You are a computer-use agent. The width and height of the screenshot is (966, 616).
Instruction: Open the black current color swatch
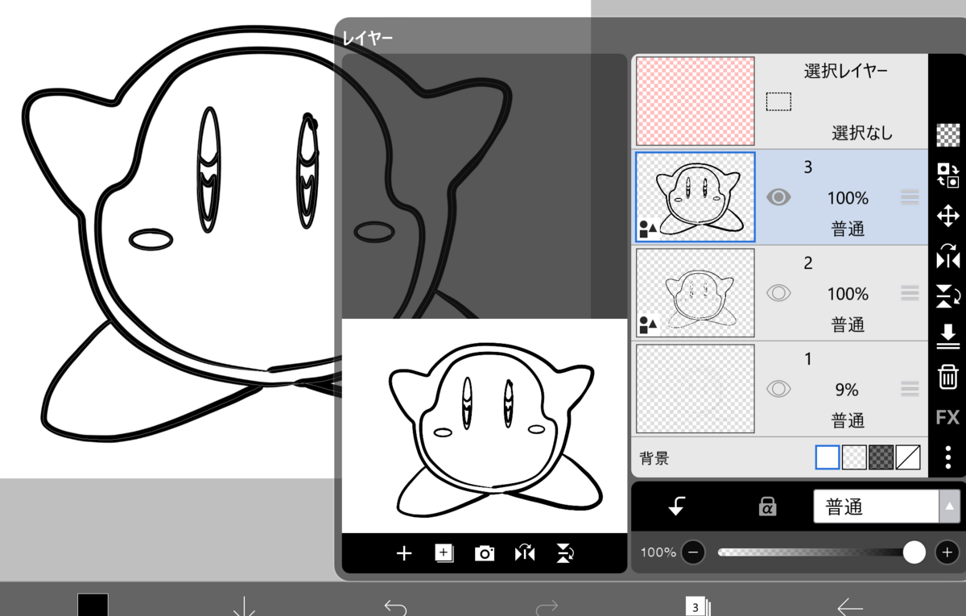click(x=93, y=605)
